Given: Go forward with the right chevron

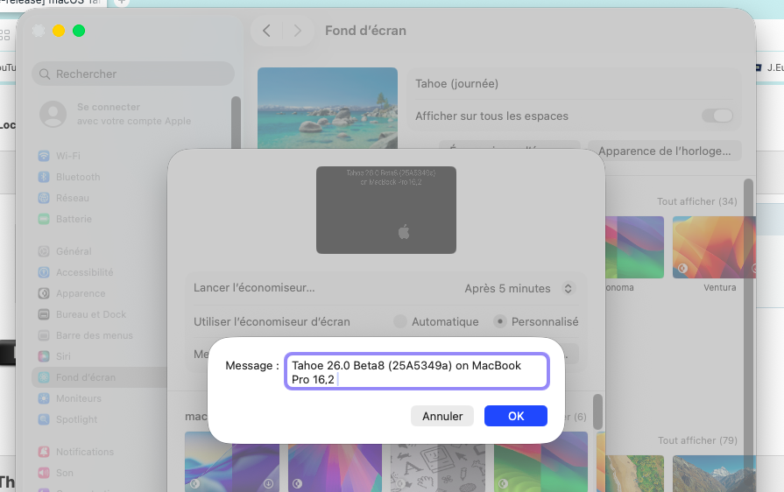Looking at the screenshot, I should tap(298, 31).
